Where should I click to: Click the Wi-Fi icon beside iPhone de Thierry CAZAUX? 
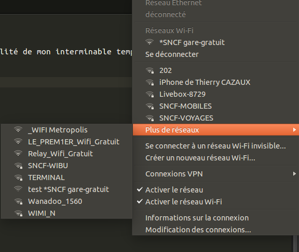tap(150, 82)
